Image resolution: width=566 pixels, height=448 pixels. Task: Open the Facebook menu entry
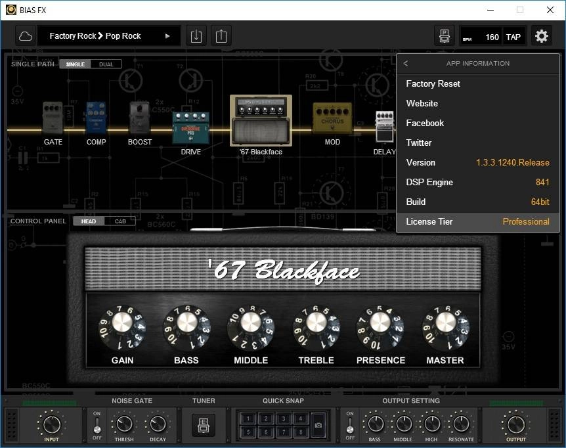[478, 123]
